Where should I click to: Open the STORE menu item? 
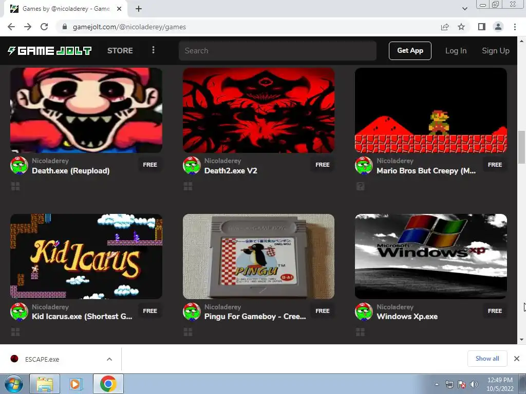pos(120,51)
